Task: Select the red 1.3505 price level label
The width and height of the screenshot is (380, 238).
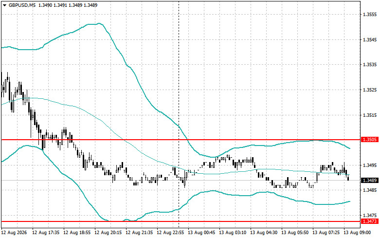Action: (x=370, y=140)
